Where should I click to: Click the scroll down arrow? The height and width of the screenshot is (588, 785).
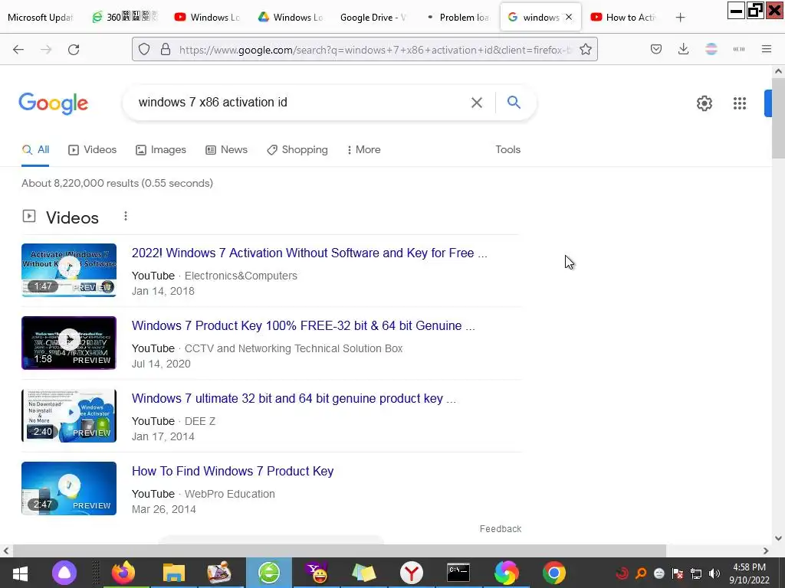tap(778, 538)
